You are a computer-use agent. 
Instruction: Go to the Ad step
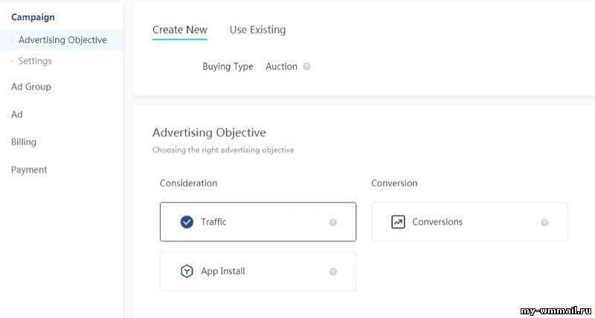(x=16, y=115)
